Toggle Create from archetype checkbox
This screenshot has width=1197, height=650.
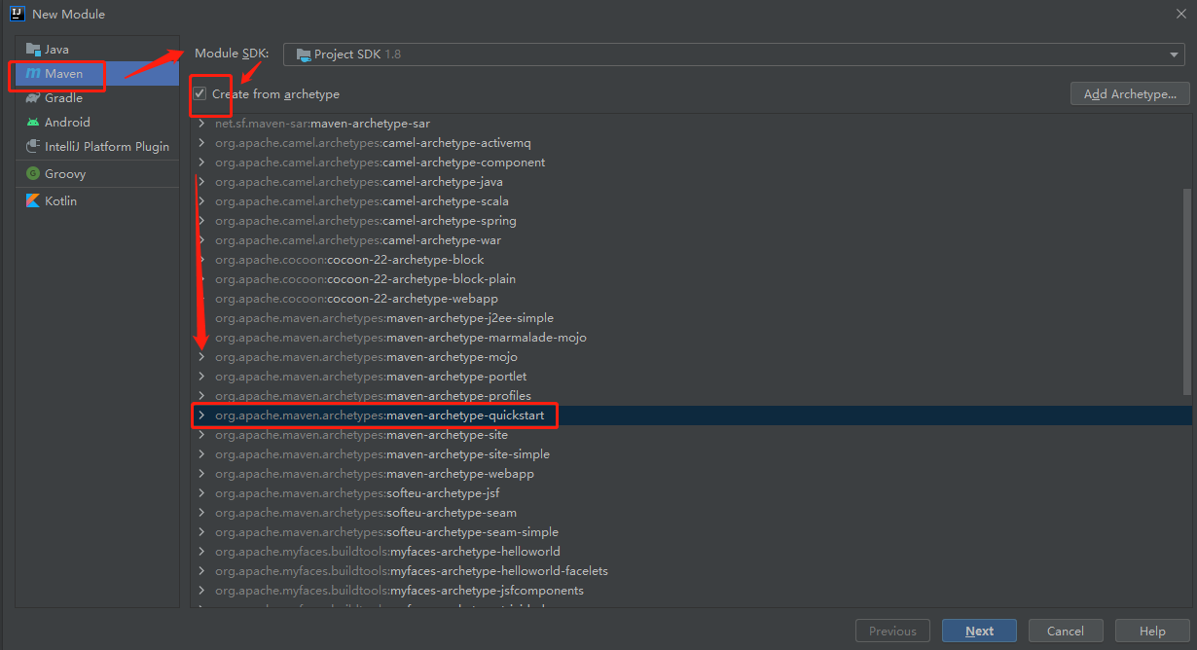199,93
